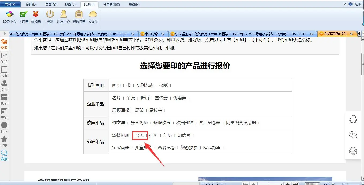The image size is (364, 185).
Task: Expand the left panel arrow beside tabs
Action: point(4,34)
